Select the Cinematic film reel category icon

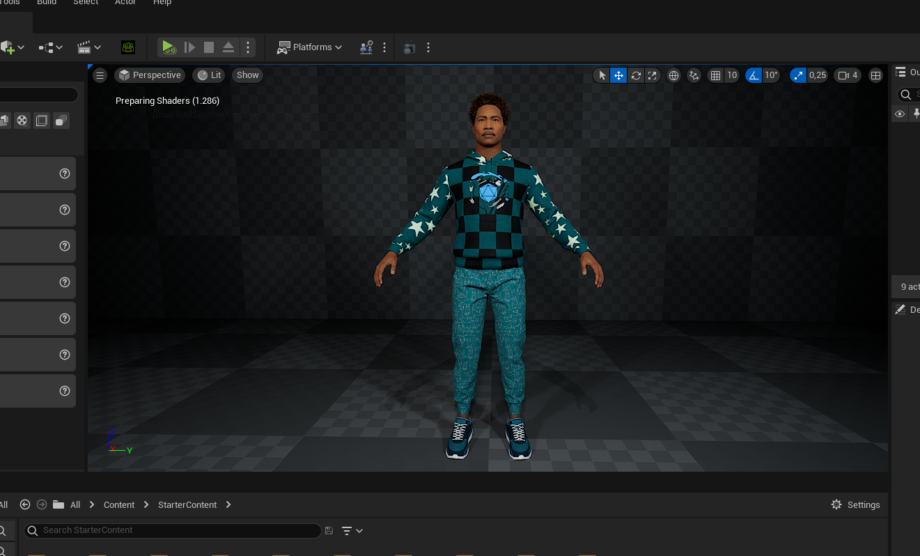22,121
